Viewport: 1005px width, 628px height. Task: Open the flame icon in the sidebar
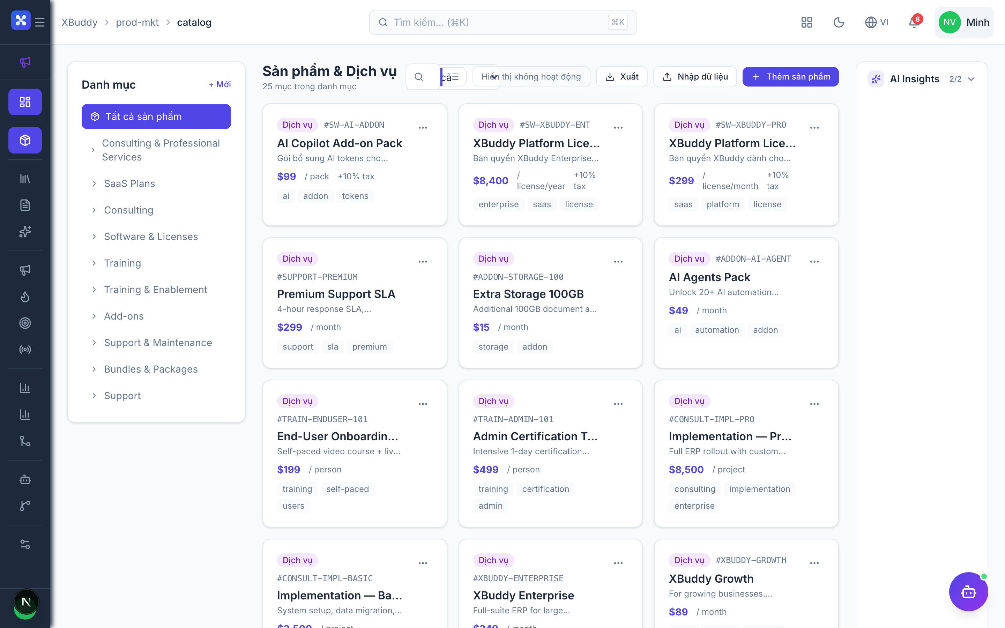(25, 297)
